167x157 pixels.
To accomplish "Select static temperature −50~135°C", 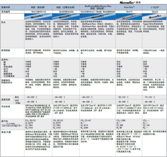I will pyautogui.click(x=123, y=97).
